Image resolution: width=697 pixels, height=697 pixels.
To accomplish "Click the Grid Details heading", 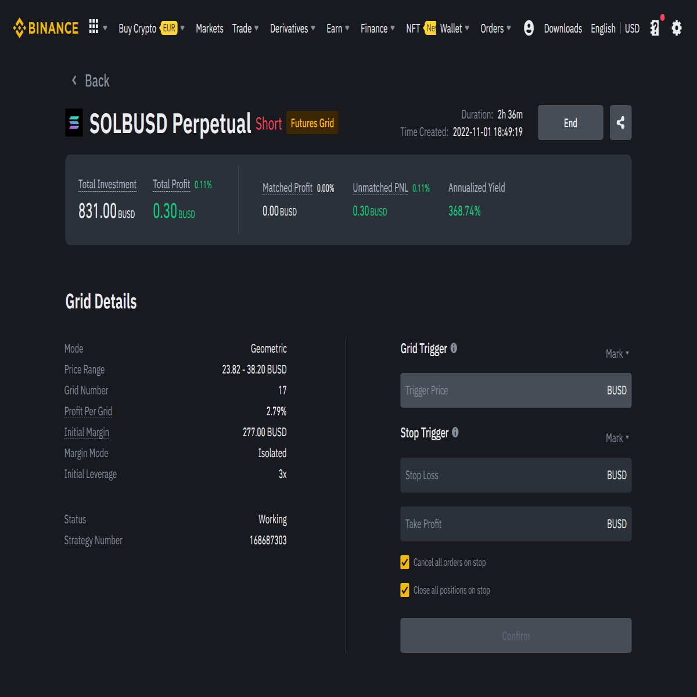I will (x=101, y=301).
